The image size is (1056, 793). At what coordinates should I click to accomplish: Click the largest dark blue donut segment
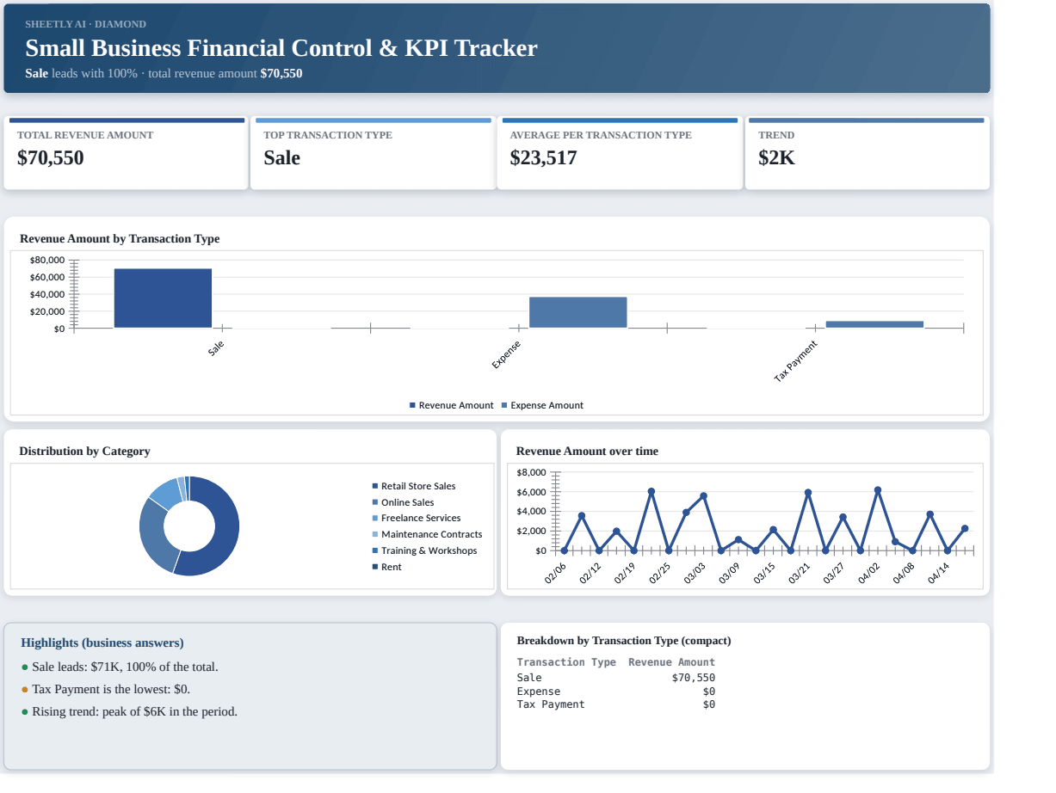[x=224, y=533]
